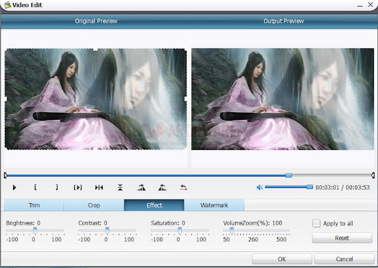Click the time readout 00:03:01 / 00:03:53
378x268 pixels.
pyautogui.click(x=343, y=187)
